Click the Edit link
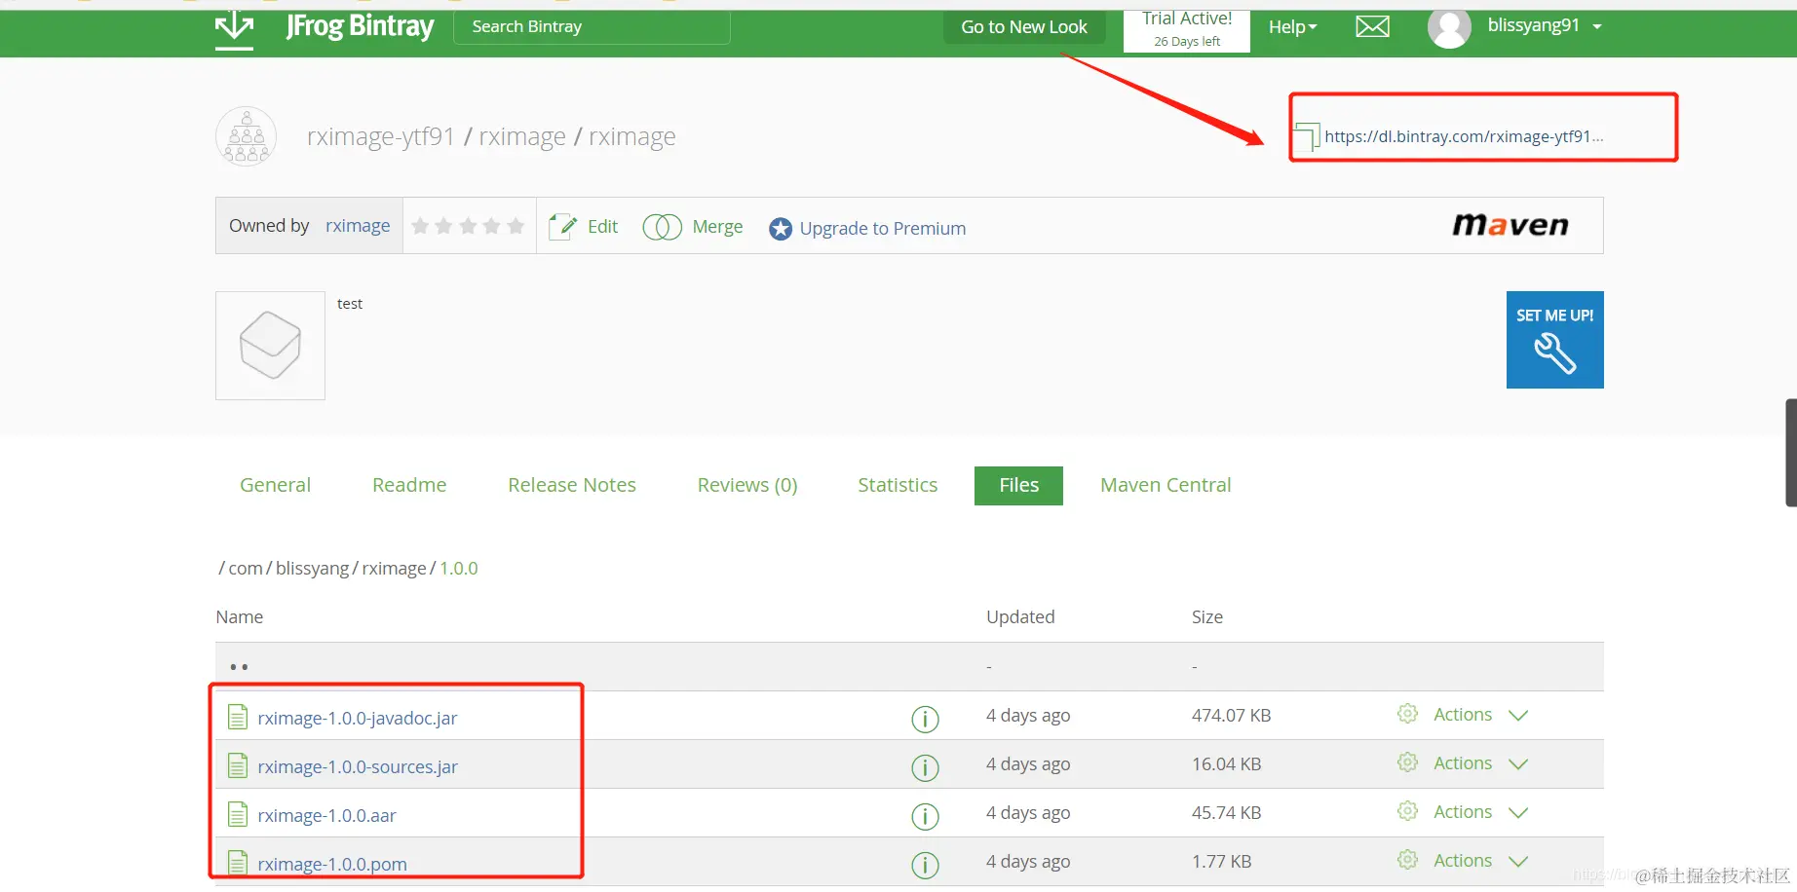Screen dimensions: 1797x892 click(x=602, y=227)
